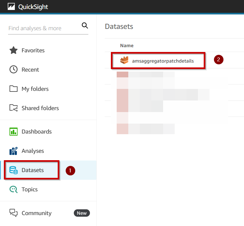Image resolution: width=244 pixels, height=226 pixels.
Task: Click the Topics chat-search icon
Action: coord(14,189)
